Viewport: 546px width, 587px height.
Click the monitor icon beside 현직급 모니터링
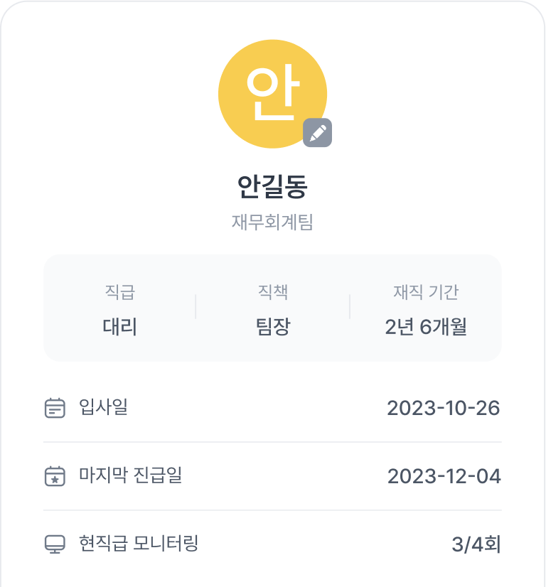[x=55, y=544]
